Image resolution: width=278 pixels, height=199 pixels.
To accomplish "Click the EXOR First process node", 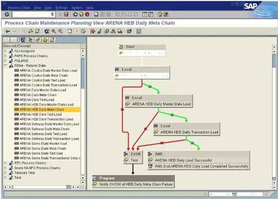I will [133, 157].
